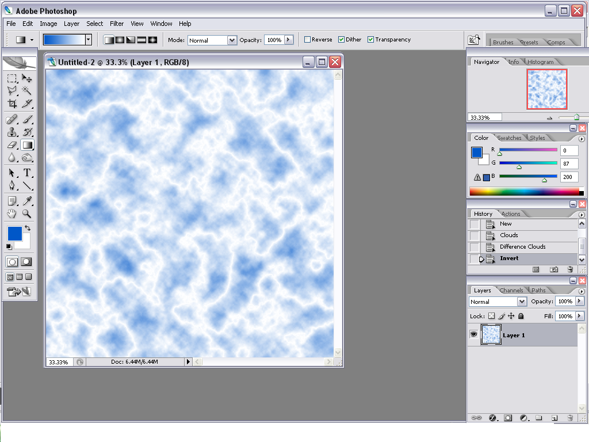Switch to the Swatches tab

click(509, 138)
